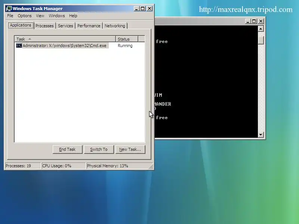Close the Task Manager window
The height and width of the screenshot is (224, 299).
[x=149, y=9]
